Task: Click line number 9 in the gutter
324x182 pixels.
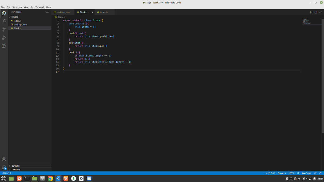Action: tap(58, 46)
